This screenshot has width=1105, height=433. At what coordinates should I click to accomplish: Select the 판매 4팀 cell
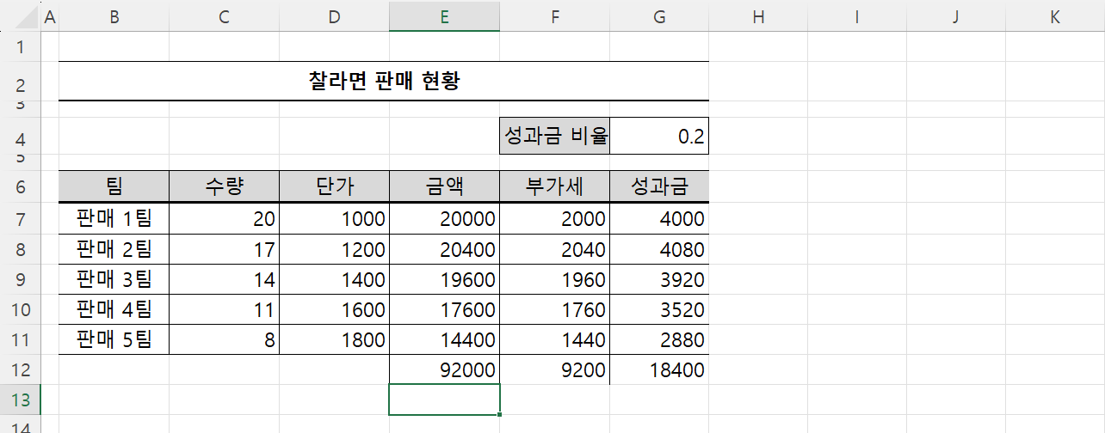click(114, 309)
